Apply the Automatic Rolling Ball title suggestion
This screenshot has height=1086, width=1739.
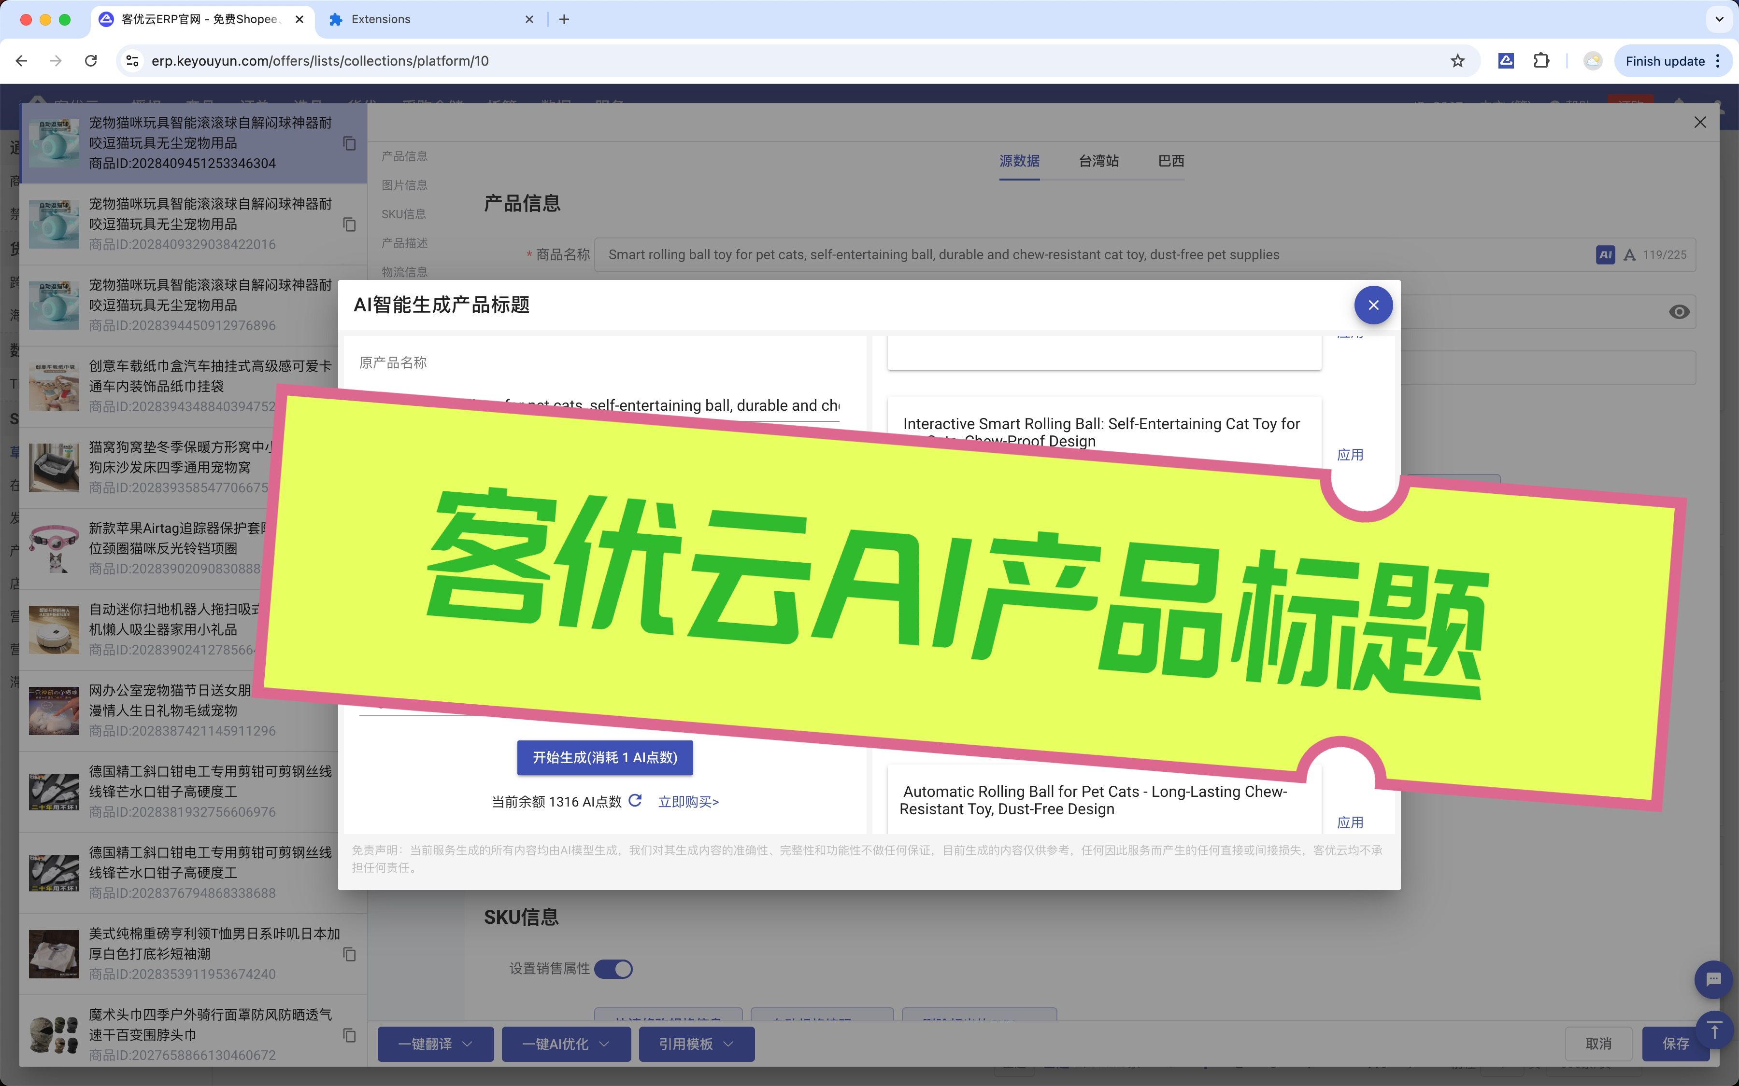tap(1350, 822)
